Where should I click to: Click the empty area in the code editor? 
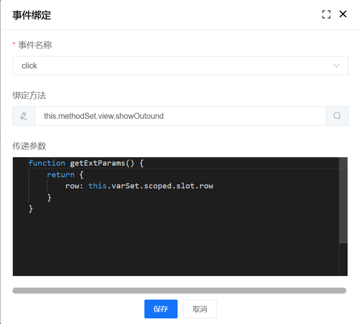pyautogui.click(x=176, y=244)
